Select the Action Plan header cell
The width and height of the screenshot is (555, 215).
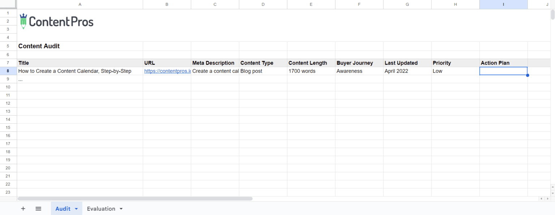pos(503,63)
